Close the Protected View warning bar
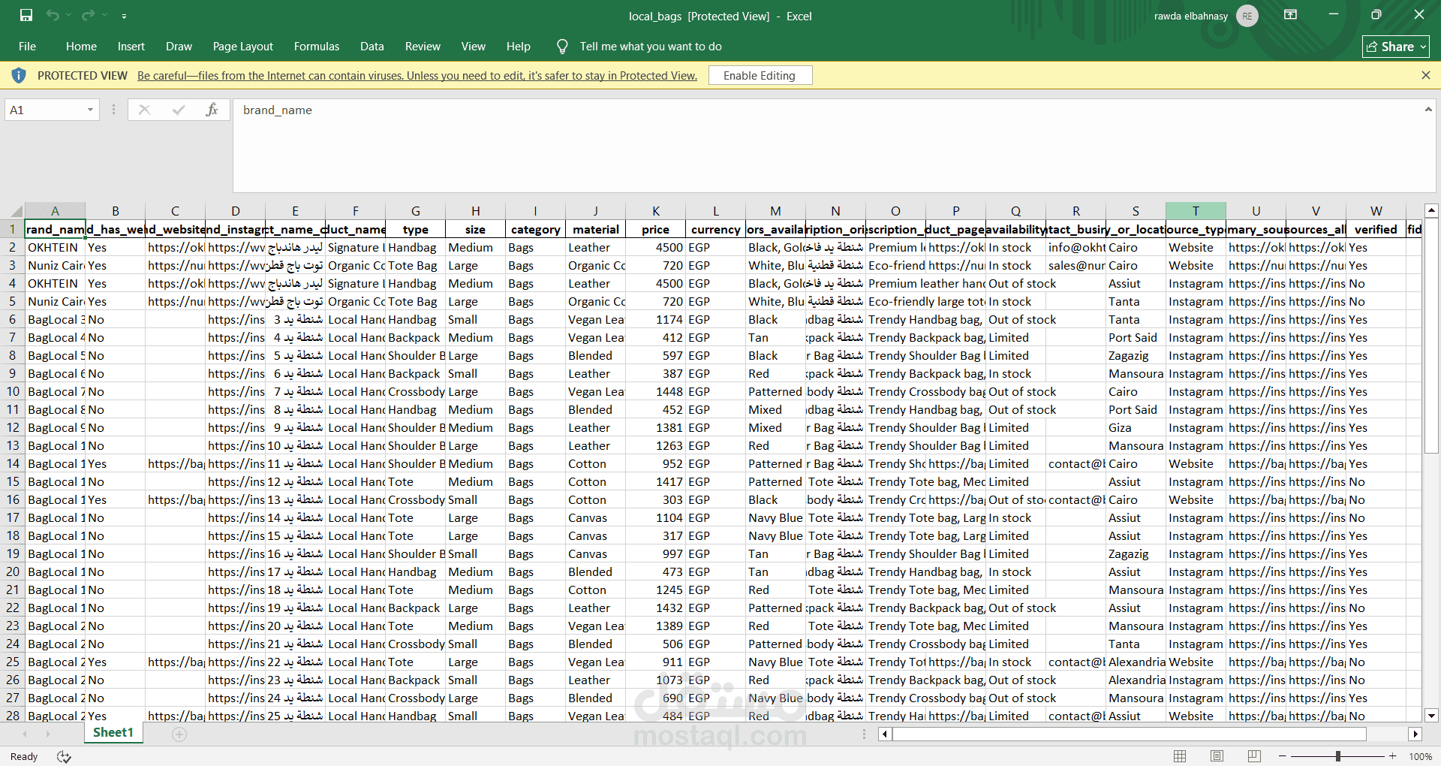The width and height of the screenshot is (1441, 766). (x=1425, y=75)
